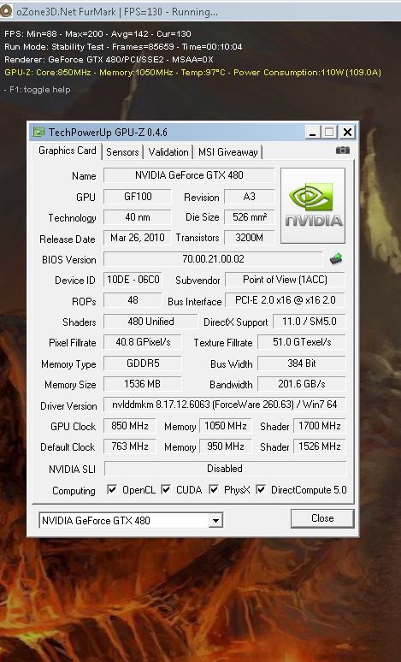The image size is (401, 662).
Task: Click the Pixel Fillrate value 40.8 GPixel/s
Action: tap(143, 342)
